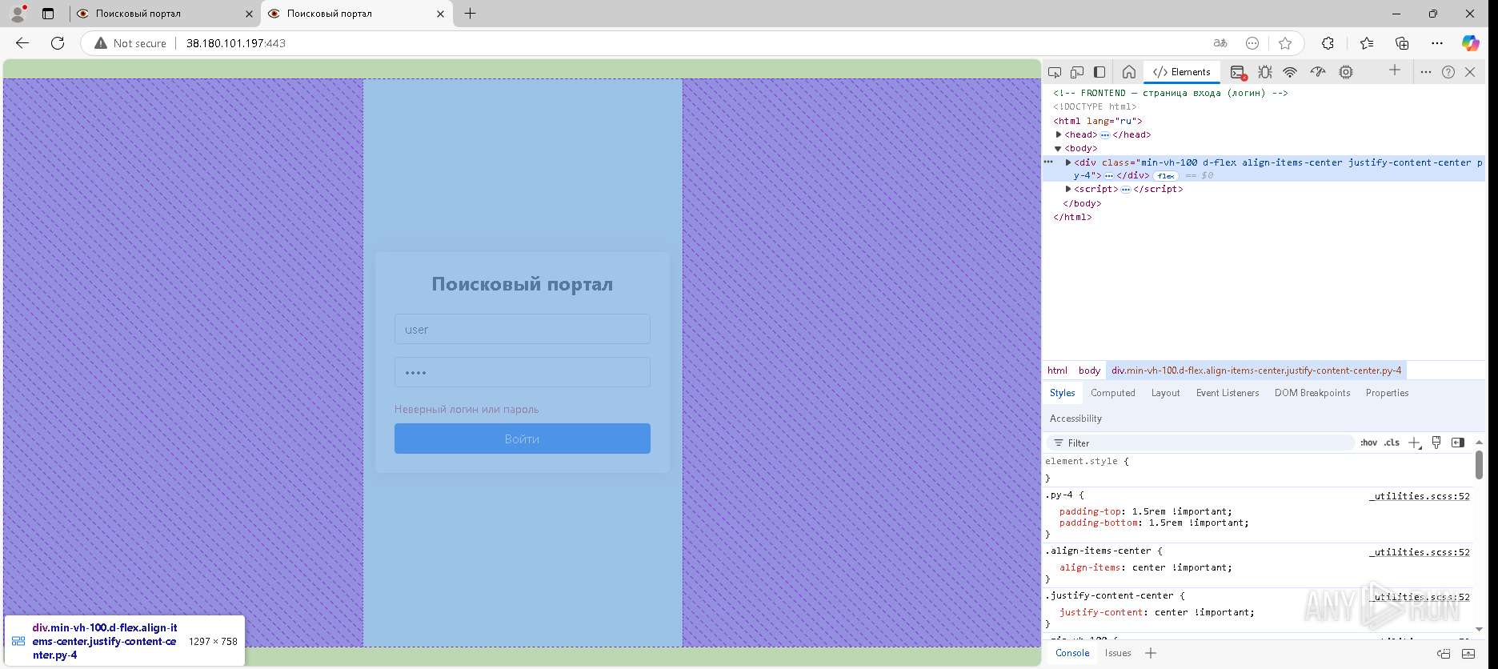Screen dimensions: 1498x669
Task: Add a tool to quick view drawer
Action: [1151, 653]
